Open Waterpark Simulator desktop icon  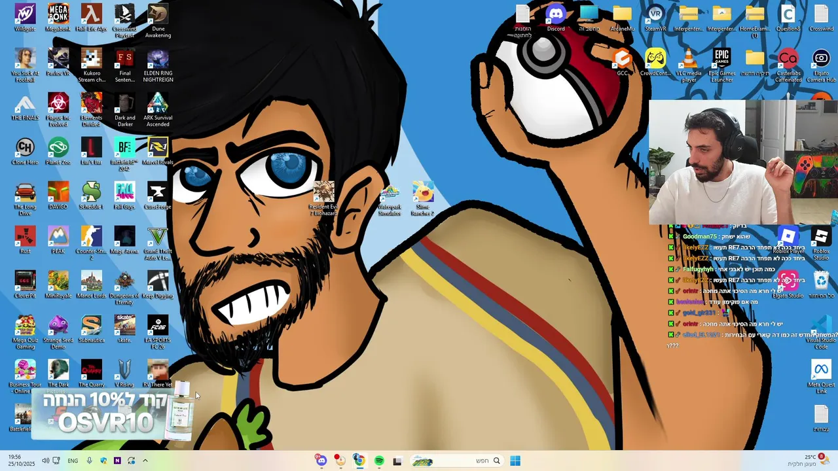coord(390,198)
